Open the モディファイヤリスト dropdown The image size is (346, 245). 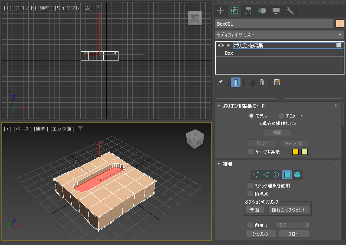pyautogui.click(x=279, y=35)
